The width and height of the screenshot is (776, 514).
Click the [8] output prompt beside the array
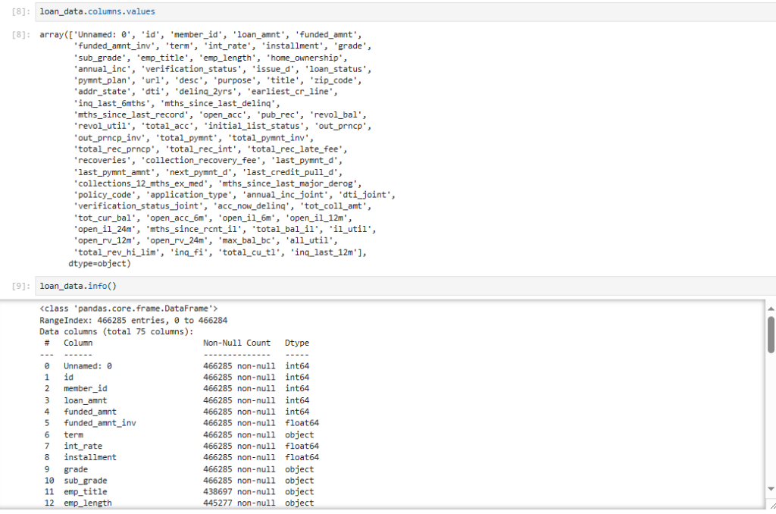21,35
